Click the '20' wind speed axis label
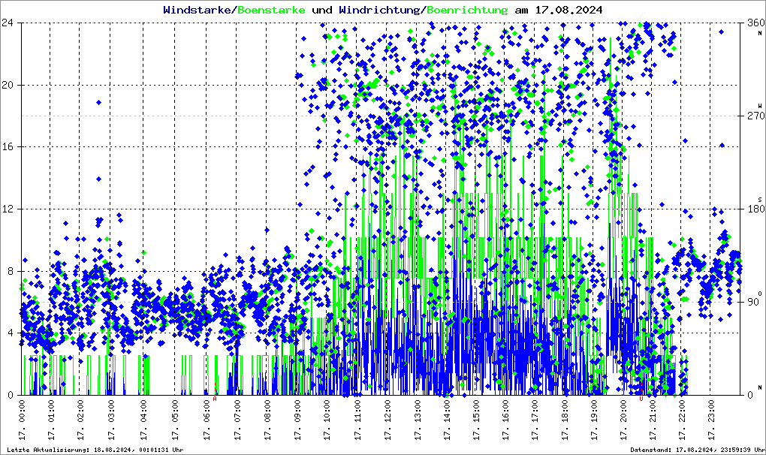This screenshot has width=766, height=455. [x=8, y=85]
